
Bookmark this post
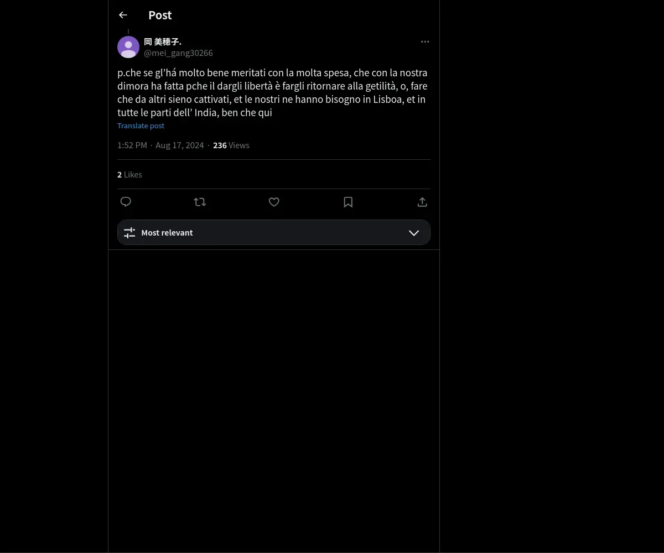point(348,202)
